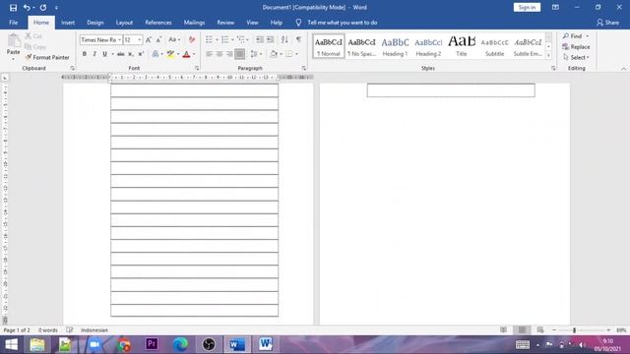Open the File tab

[13, 23]
